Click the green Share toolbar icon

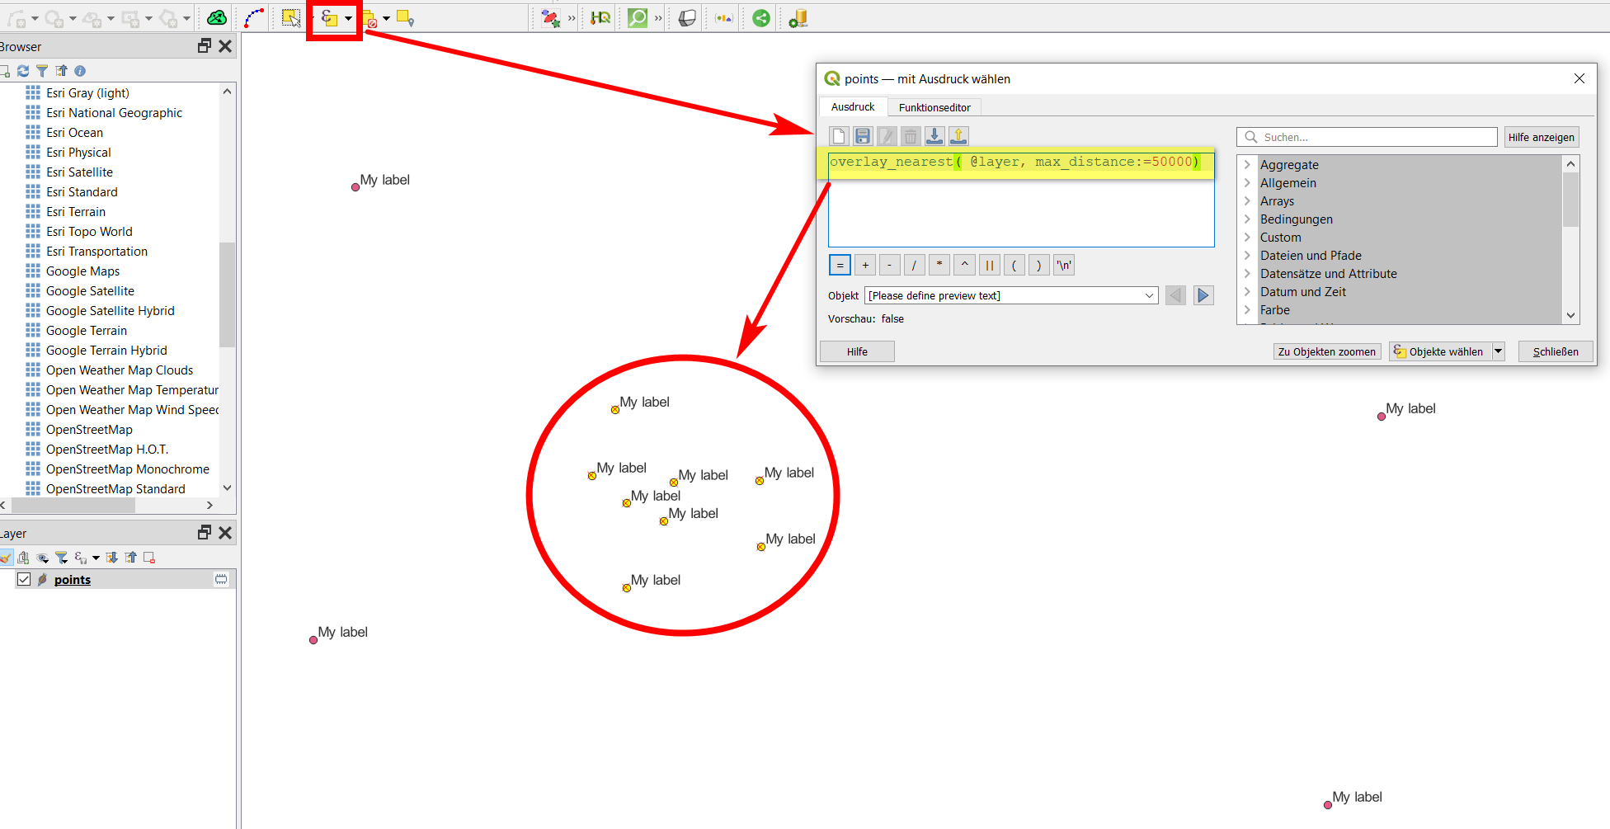point(760,17)
